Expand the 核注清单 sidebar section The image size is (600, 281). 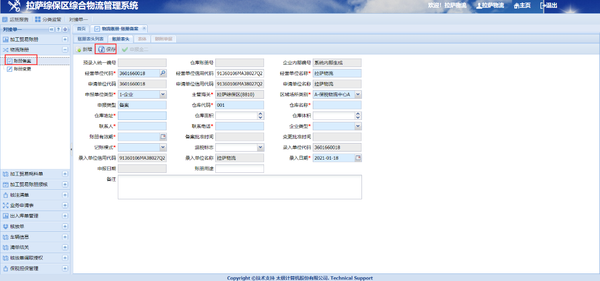point(65,195)
